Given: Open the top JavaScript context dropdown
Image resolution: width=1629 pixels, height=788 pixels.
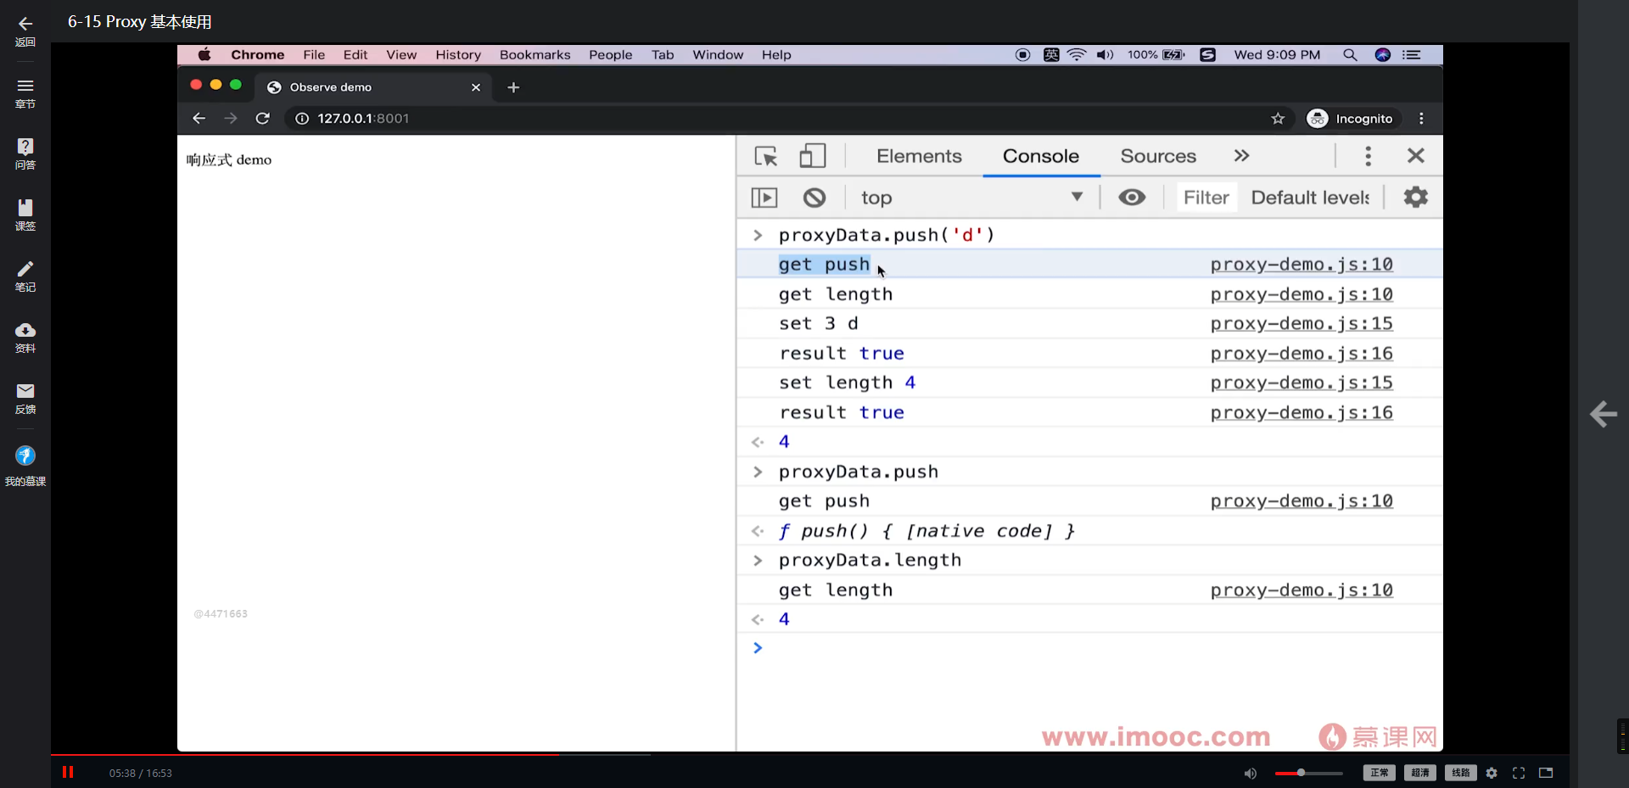Looking at the screenshot, I should pyautogui.click(x=972, y=198).
